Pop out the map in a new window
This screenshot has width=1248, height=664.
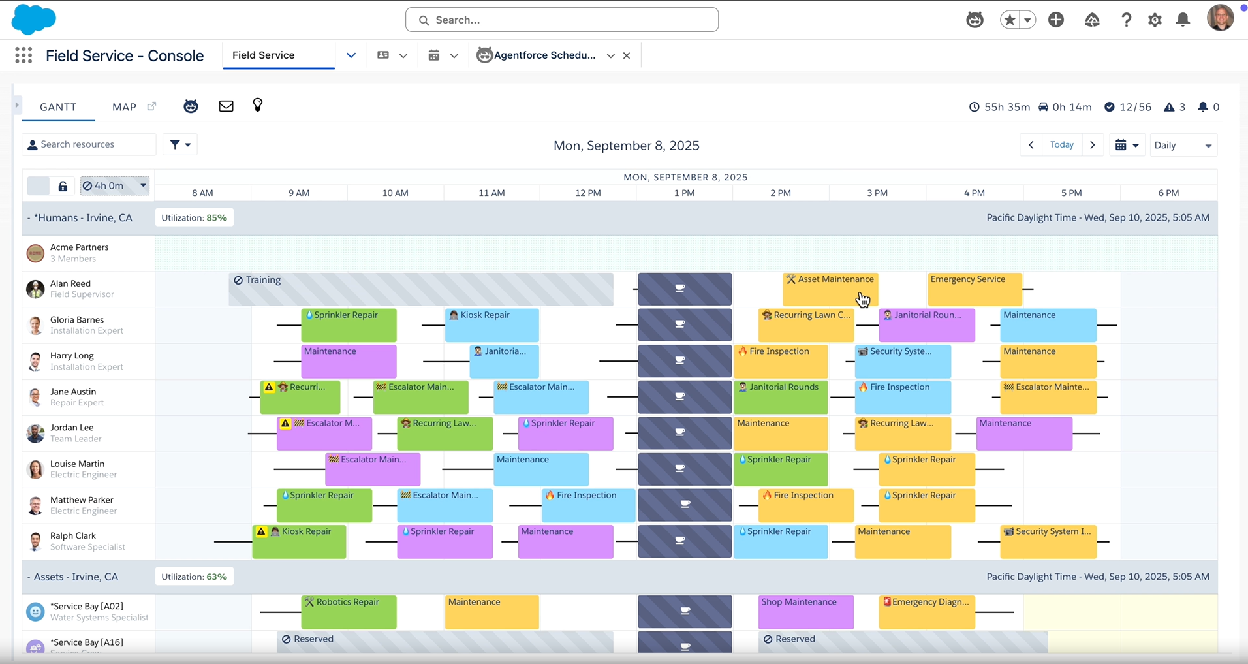pyautogui.click(x=151, y=106)
